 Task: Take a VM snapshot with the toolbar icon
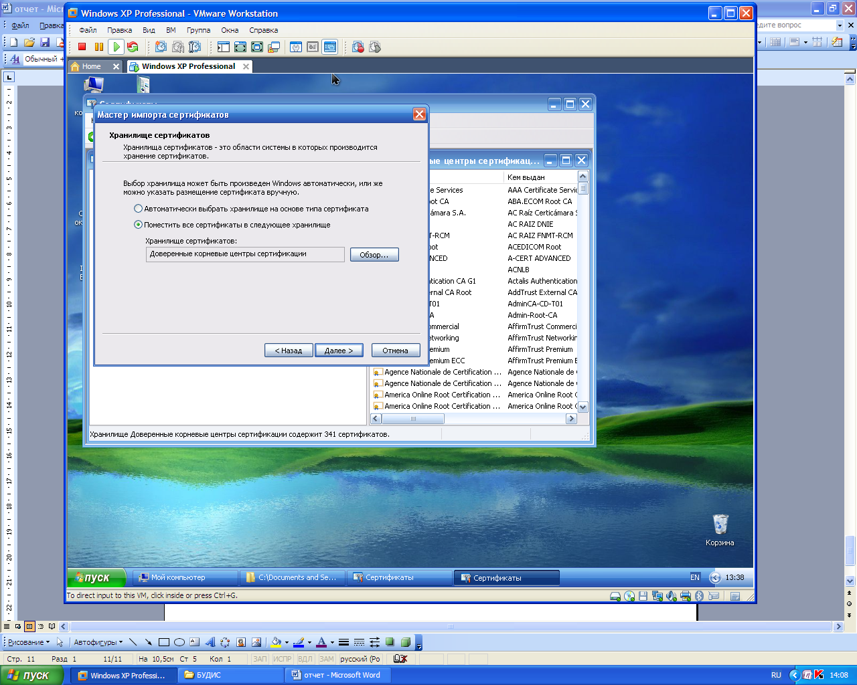click(x=161, y=47)
